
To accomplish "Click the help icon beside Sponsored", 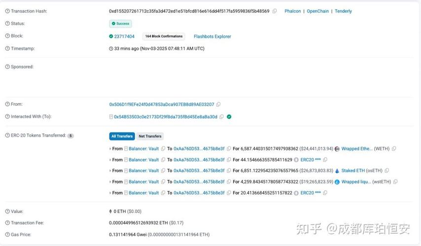I will [7, 67].
